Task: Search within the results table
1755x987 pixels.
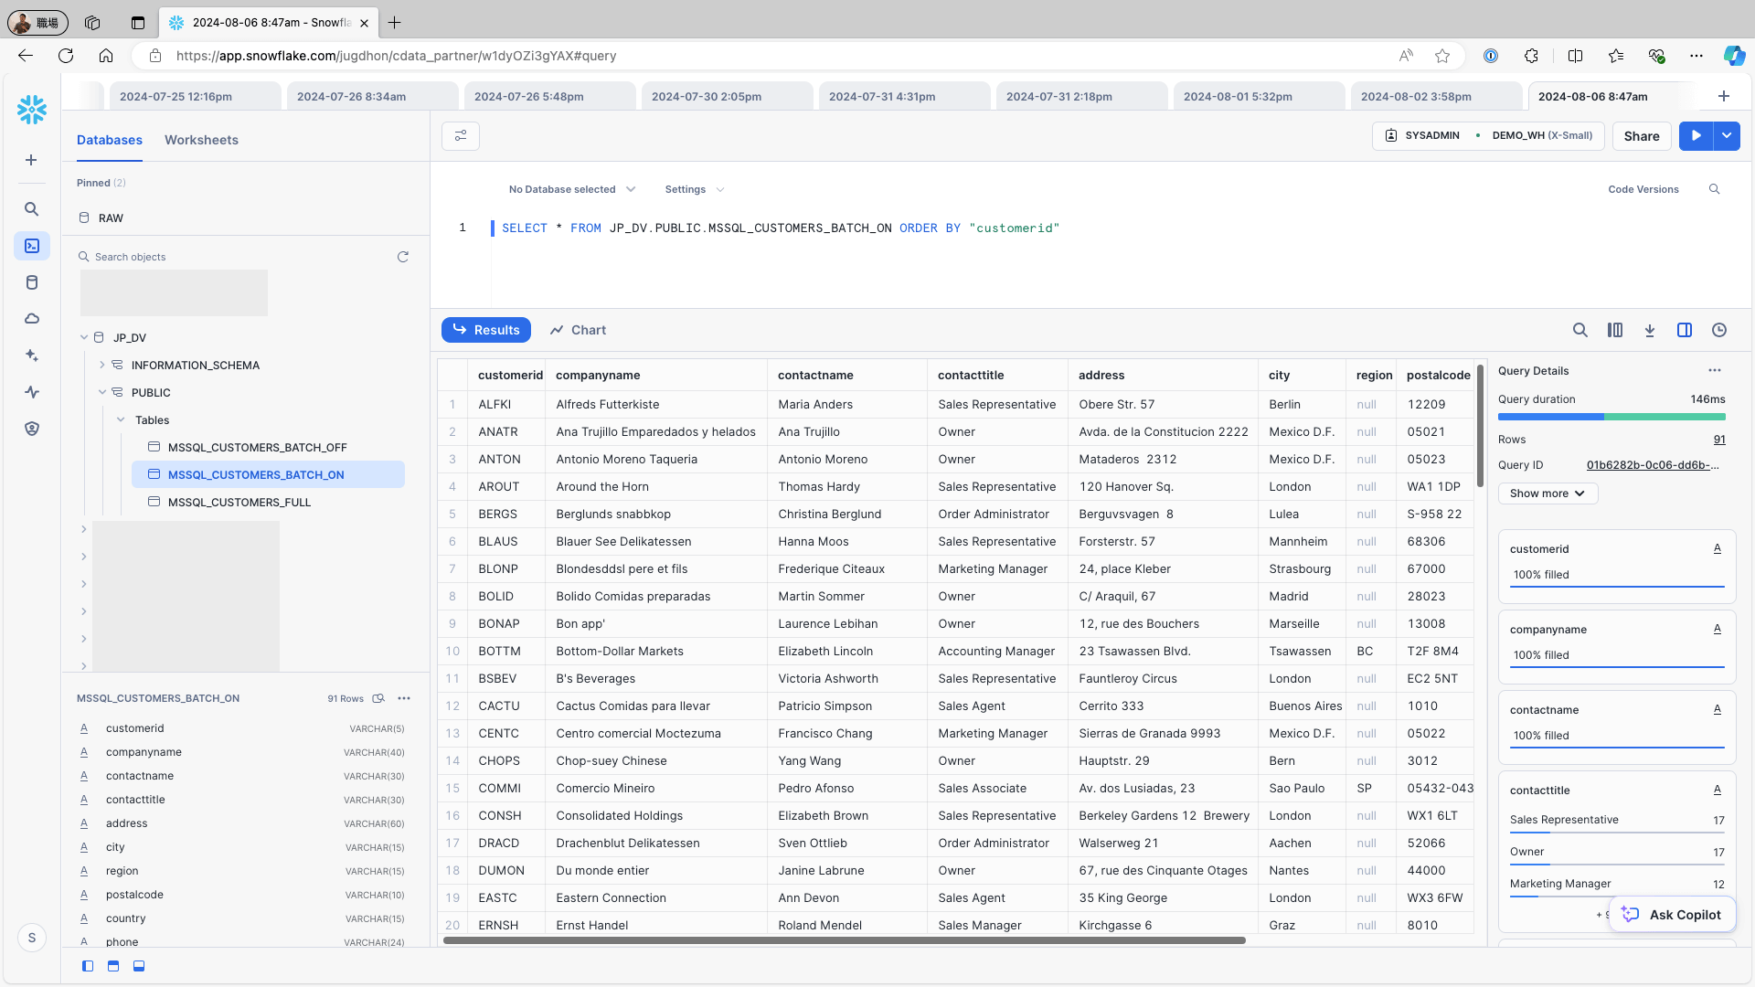Action: (x=1579, y=330)
